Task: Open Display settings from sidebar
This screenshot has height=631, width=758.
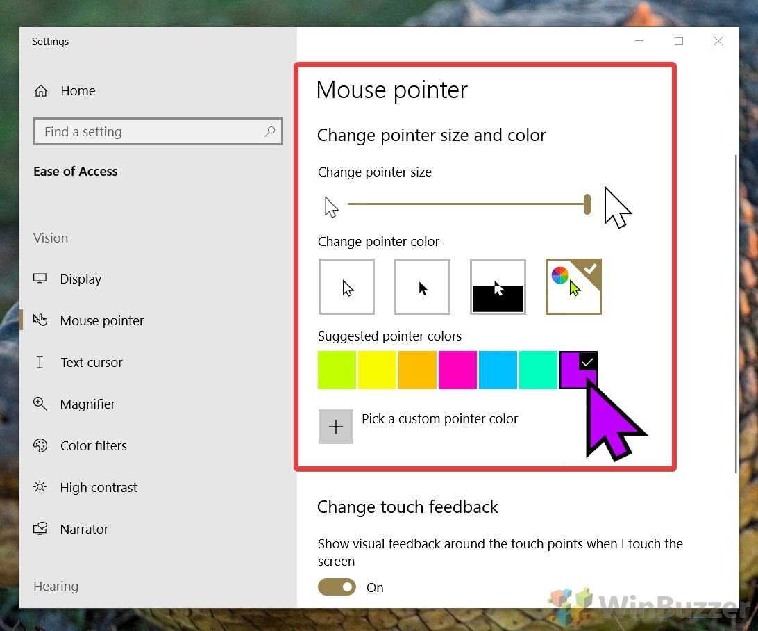Action: pos(81,279)
